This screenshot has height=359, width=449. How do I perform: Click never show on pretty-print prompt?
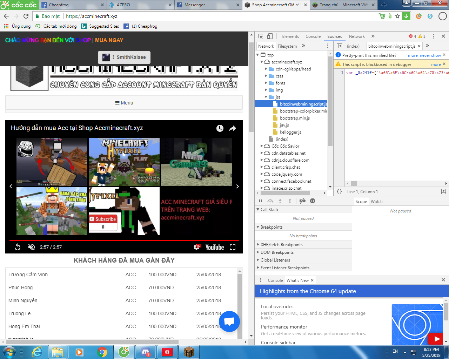[x=430, y=55]
